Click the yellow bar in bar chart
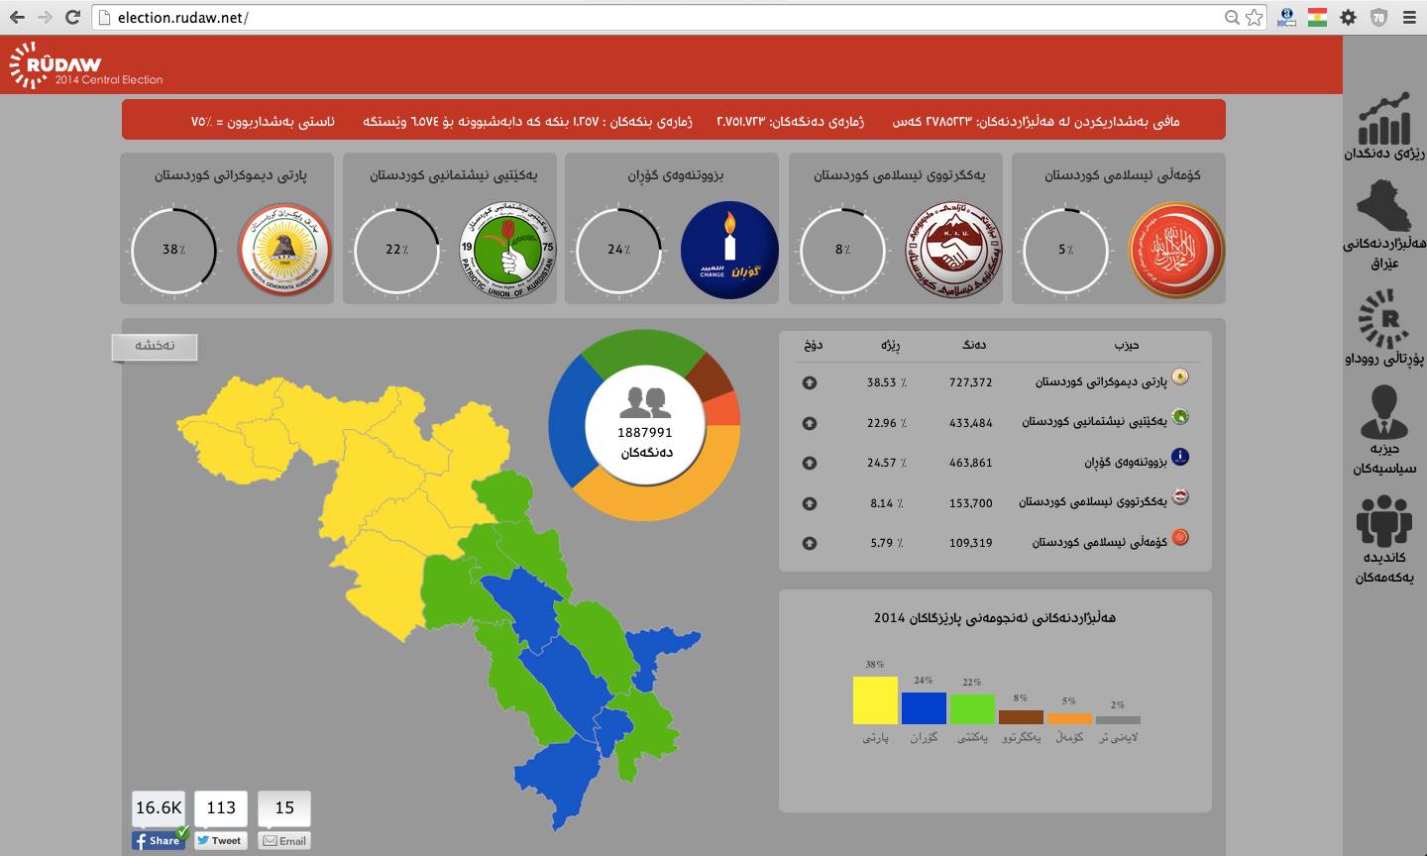Screen dimensions: 1427x856 click(875, 699)
